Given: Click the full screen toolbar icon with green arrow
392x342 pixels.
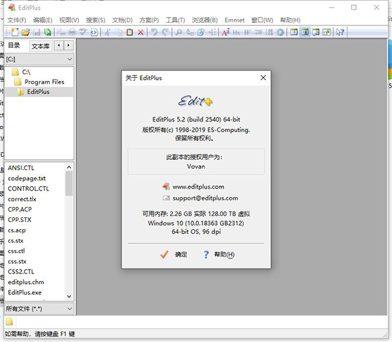Looking at the screenshot, I should (327, 32).
